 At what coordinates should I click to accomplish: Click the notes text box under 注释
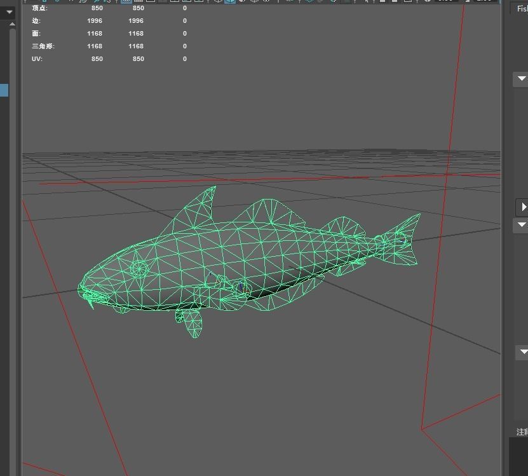518,456
